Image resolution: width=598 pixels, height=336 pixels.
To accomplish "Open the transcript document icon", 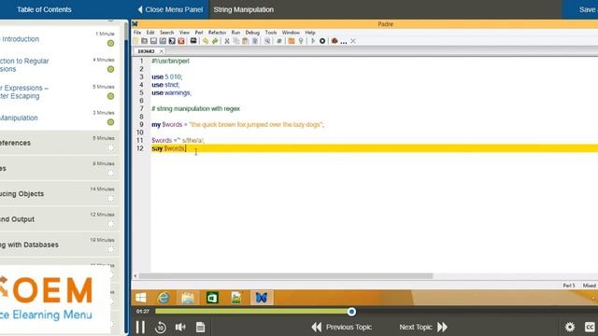I will (x=200, y=327).
